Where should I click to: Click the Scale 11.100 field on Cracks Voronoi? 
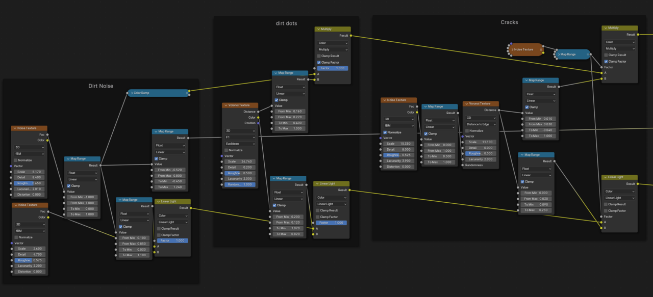pos(481,142)
